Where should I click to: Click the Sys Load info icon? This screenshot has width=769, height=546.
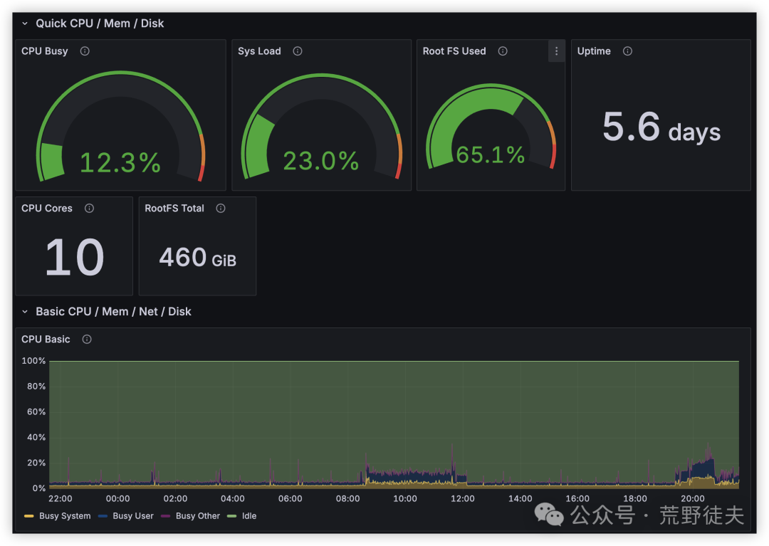click(x=298, y=51)
